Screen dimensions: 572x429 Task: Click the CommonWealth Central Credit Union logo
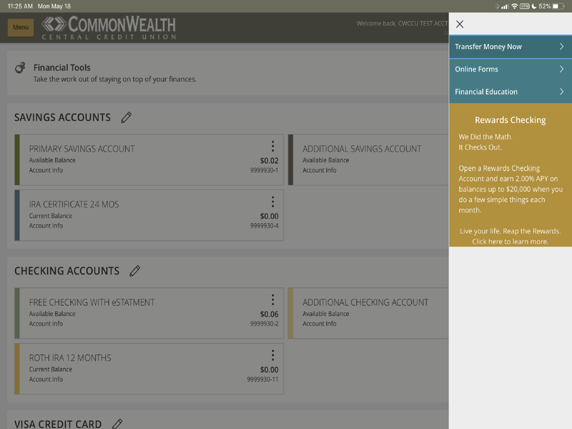pos(109,27)
